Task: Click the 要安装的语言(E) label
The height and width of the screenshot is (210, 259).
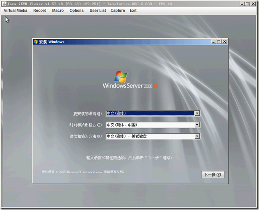Action: 88,114
